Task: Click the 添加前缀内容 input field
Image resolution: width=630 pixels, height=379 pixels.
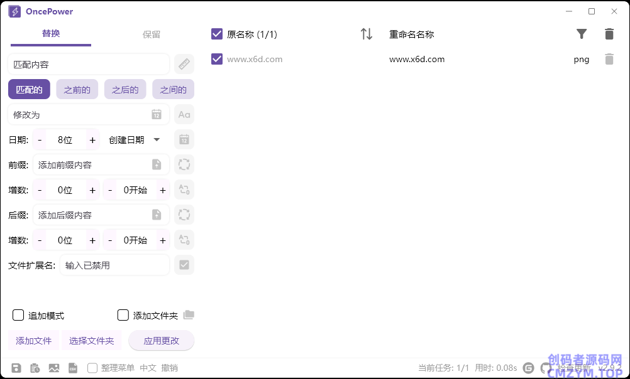Action: click(x=94, y=165)
